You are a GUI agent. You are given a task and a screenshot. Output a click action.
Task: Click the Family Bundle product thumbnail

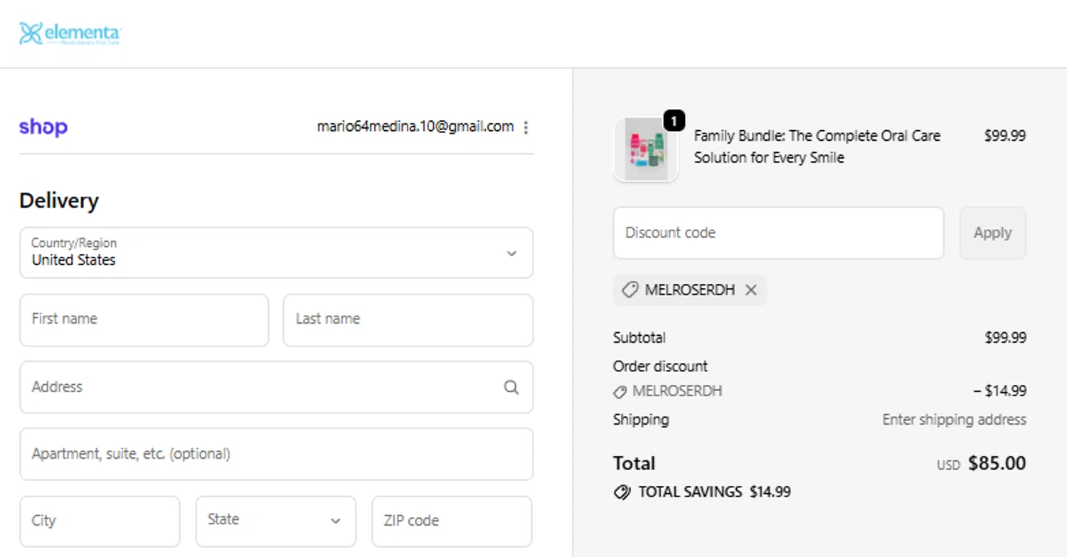[646, 149]
